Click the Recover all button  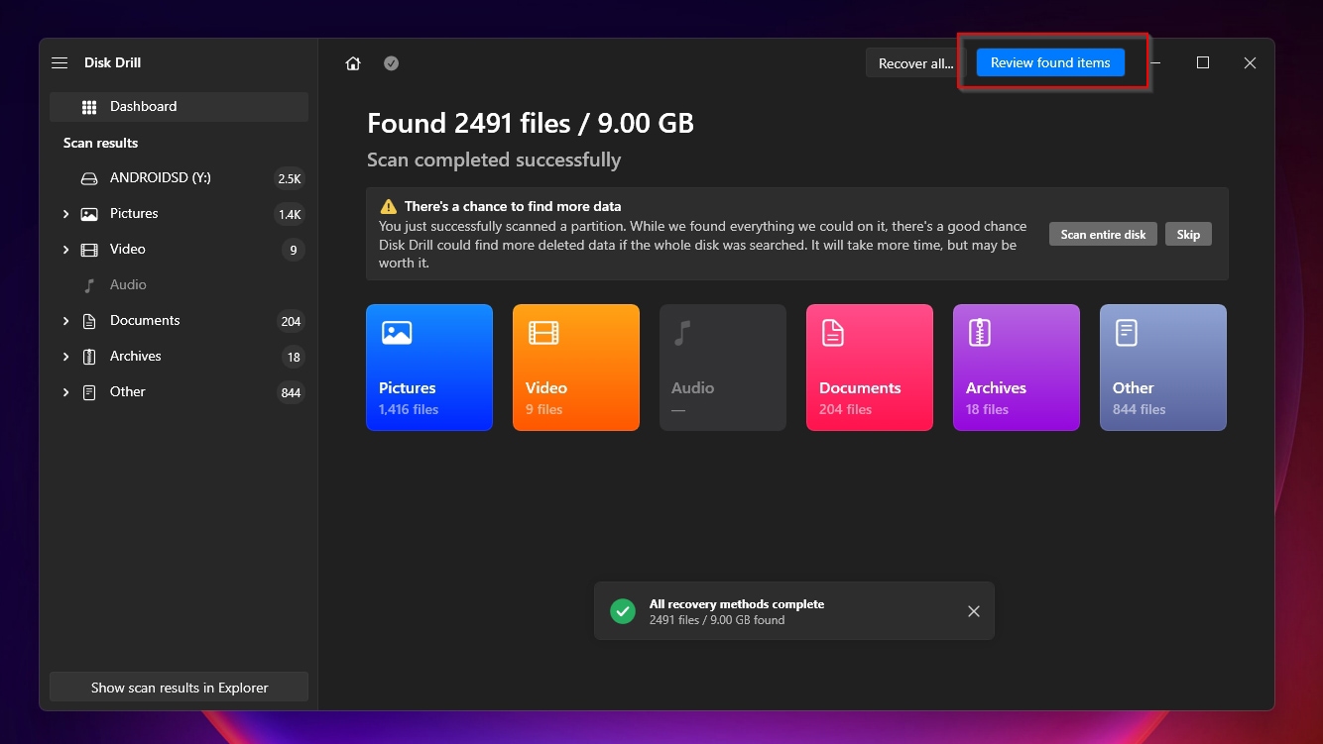click(915, 63)
